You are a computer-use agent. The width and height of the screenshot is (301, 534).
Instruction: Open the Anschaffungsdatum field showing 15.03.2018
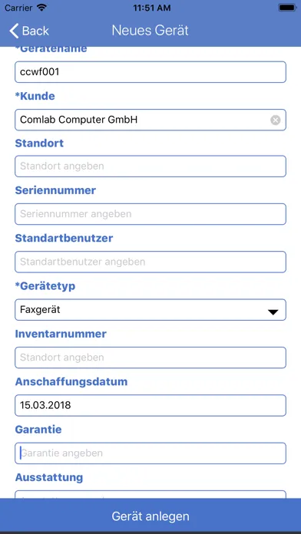150,405
